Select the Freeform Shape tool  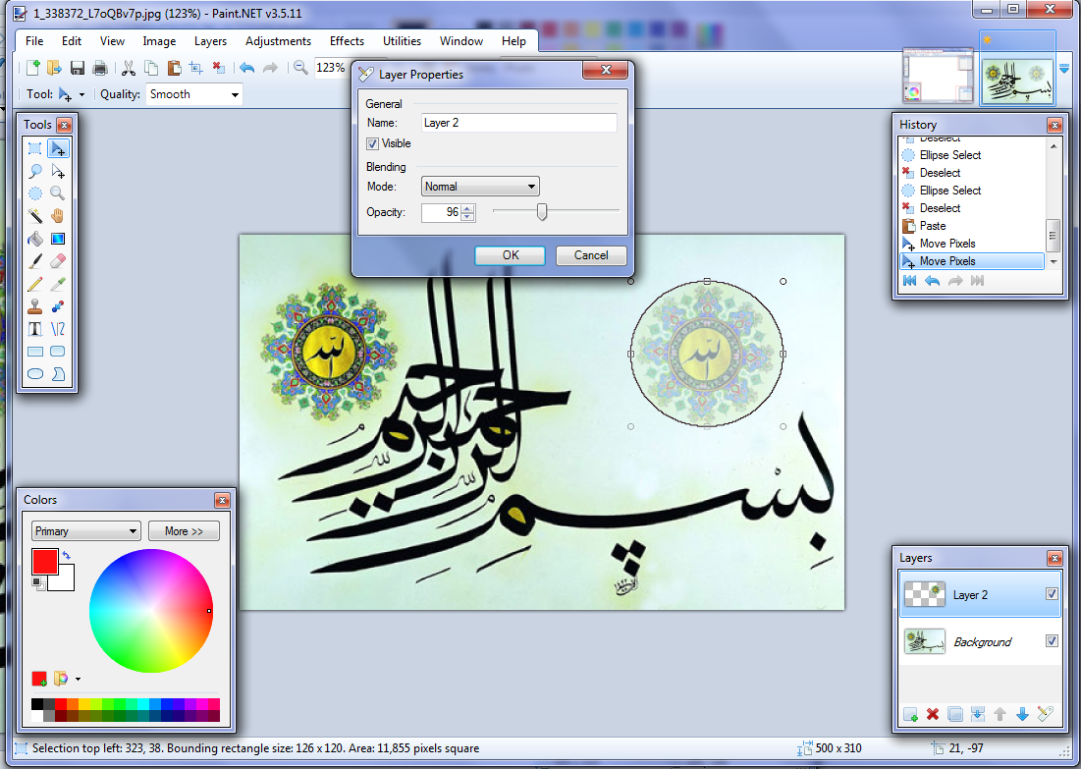pyautogui.click(x=58, y=374)
